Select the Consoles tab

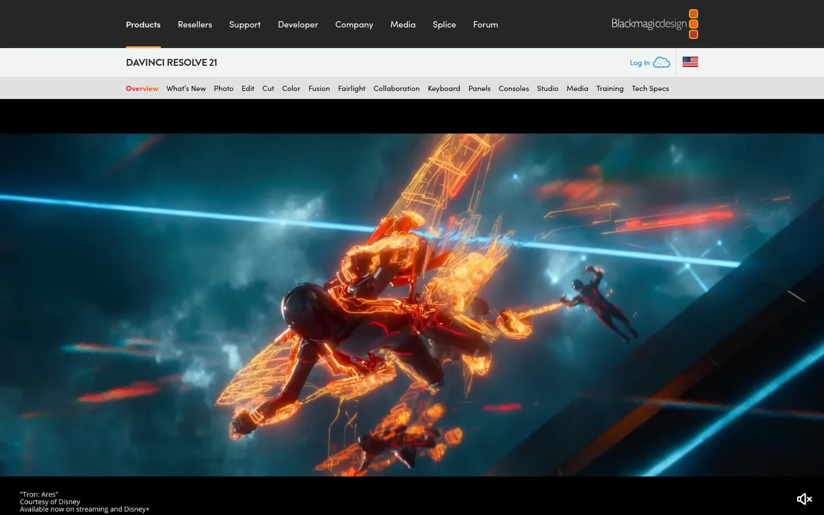pyautogui.click(x=514, y=89)
